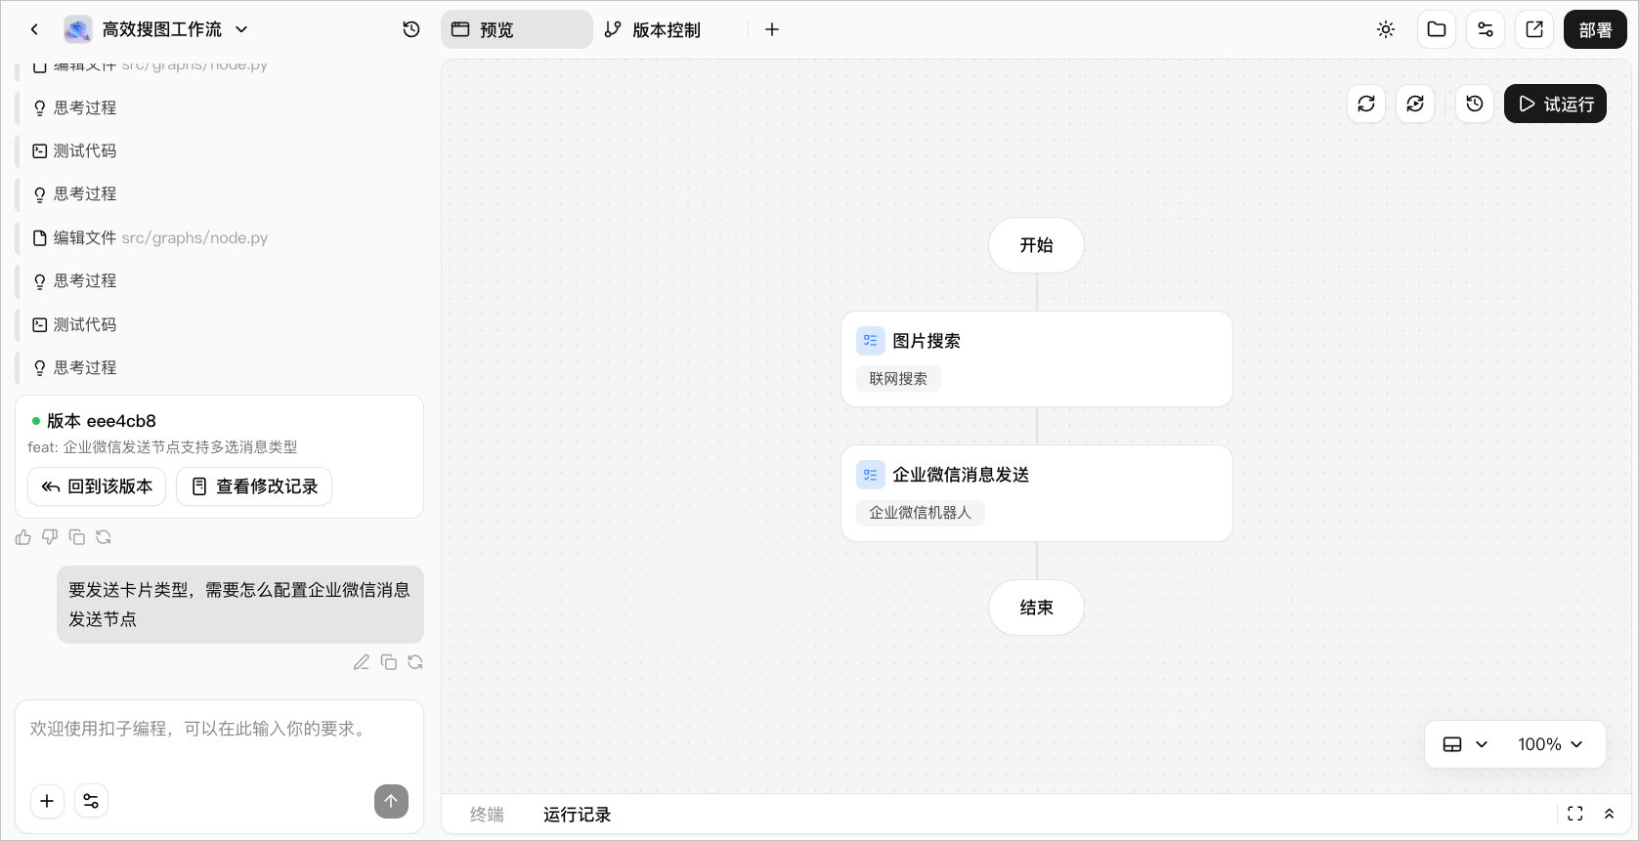
Task: Click 回到该版本 button
Action: [x=97, y=486]
